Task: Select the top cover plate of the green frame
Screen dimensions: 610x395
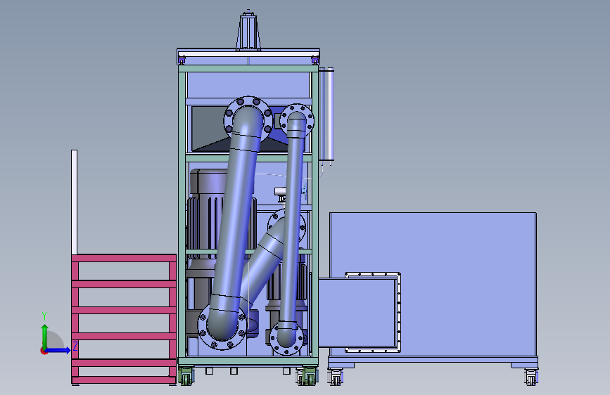Action: coord(248,53)
